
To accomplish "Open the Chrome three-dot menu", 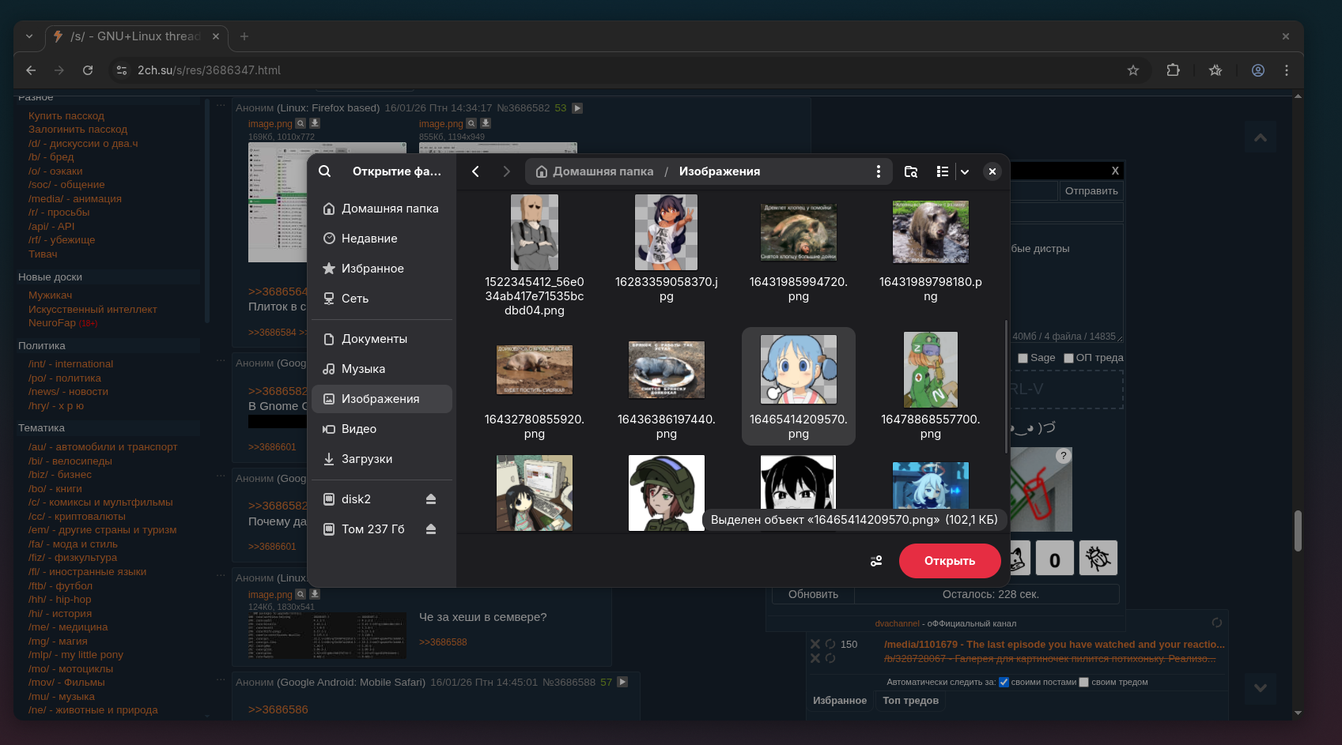I will (1287, 70).
